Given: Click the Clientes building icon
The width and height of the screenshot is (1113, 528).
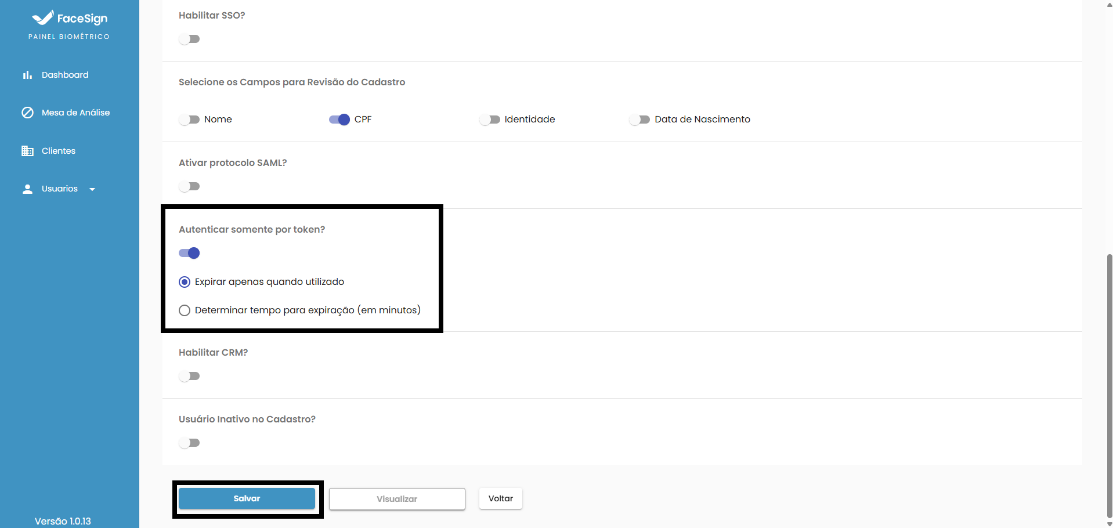Looking at the screenshot, I should [x=27, y=151].
